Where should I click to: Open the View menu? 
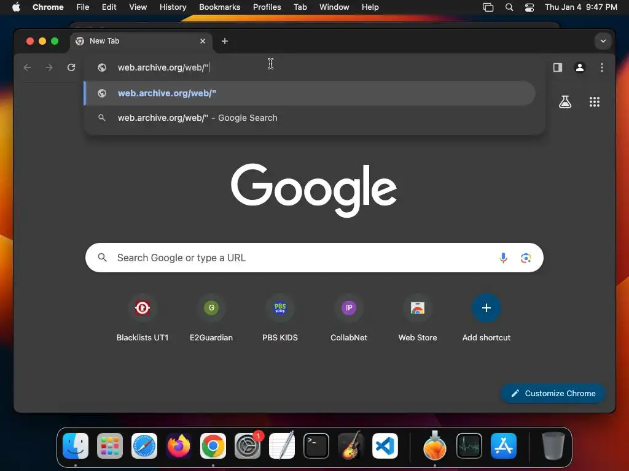point(138,7)
